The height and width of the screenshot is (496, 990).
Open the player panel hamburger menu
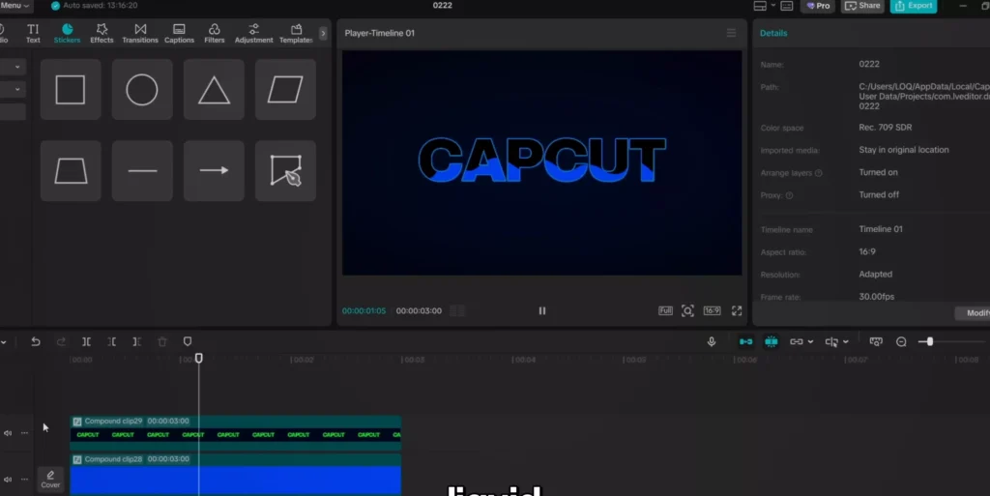[x=731, y=33]
